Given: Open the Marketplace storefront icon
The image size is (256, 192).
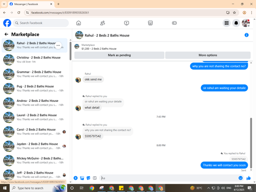Looking at the screenshot, I should (x=151, y=23).
